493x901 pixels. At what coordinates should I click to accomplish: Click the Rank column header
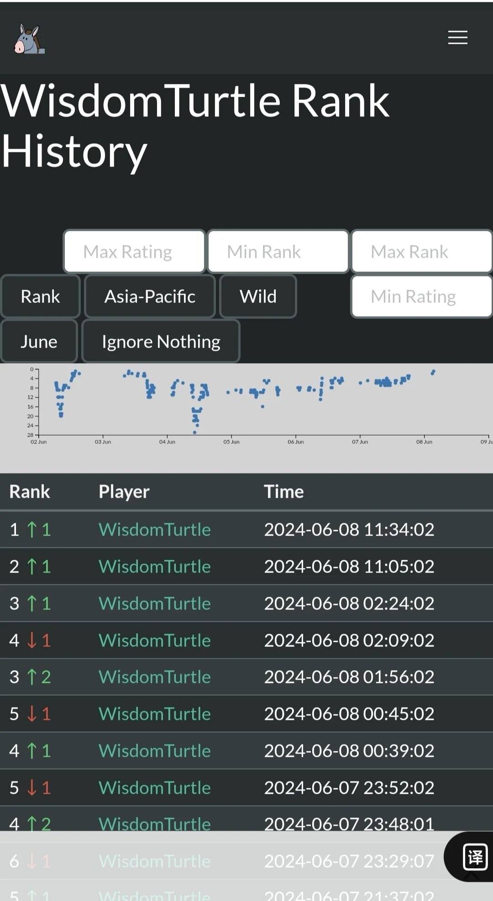30,492
